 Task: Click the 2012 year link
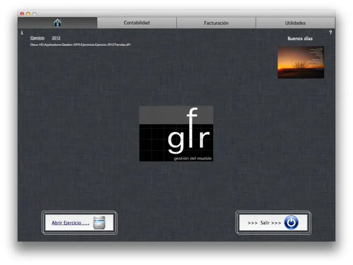[56, 38]
